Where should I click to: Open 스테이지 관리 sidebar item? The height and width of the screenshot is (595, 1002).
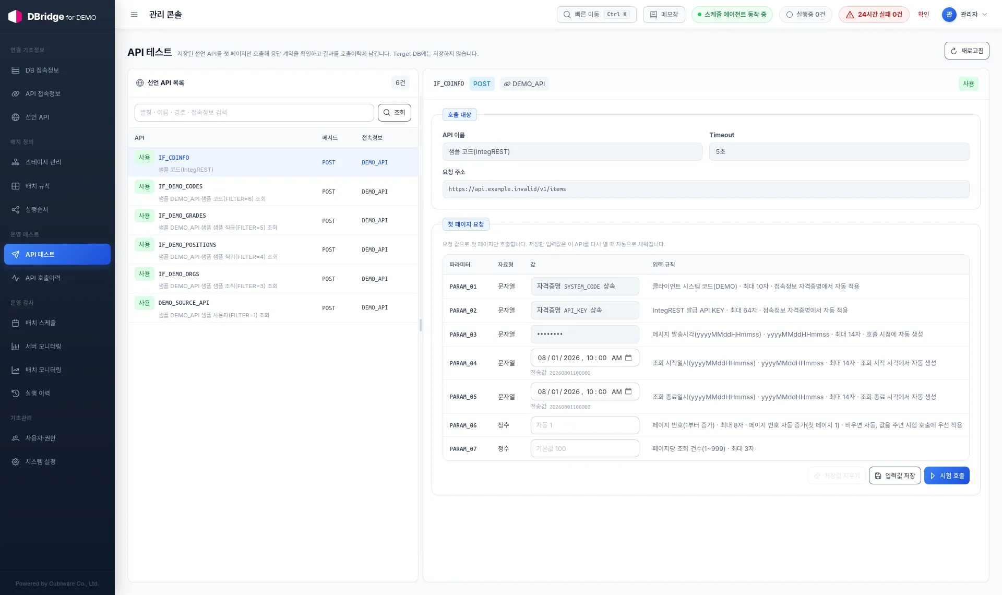click(x=57, y=162)
